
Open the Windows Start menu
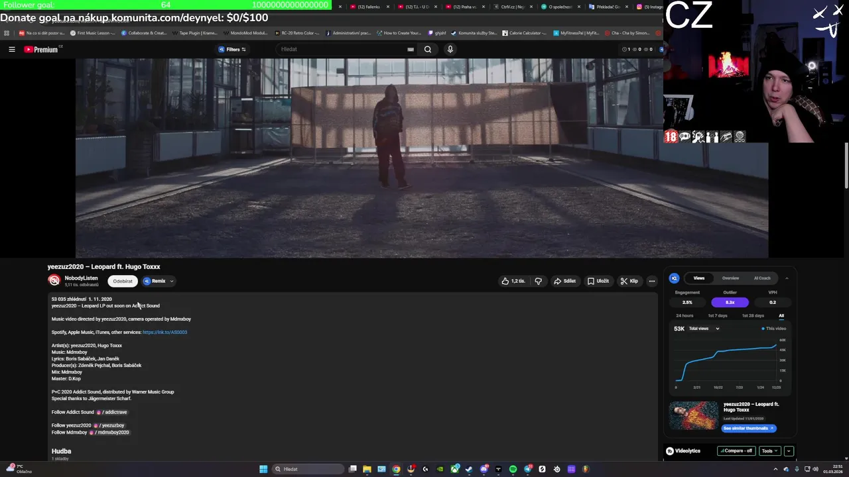[263, 469]
